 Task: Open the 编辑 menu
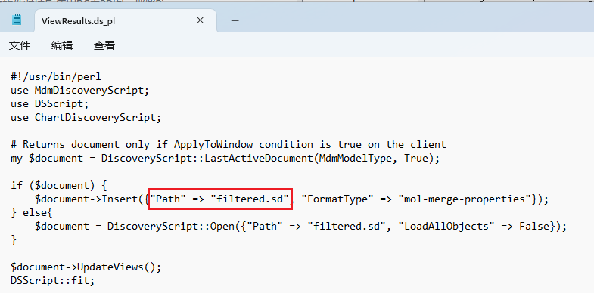tap(62, 45)
